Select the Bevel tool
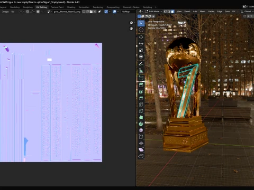 point(141,98)
